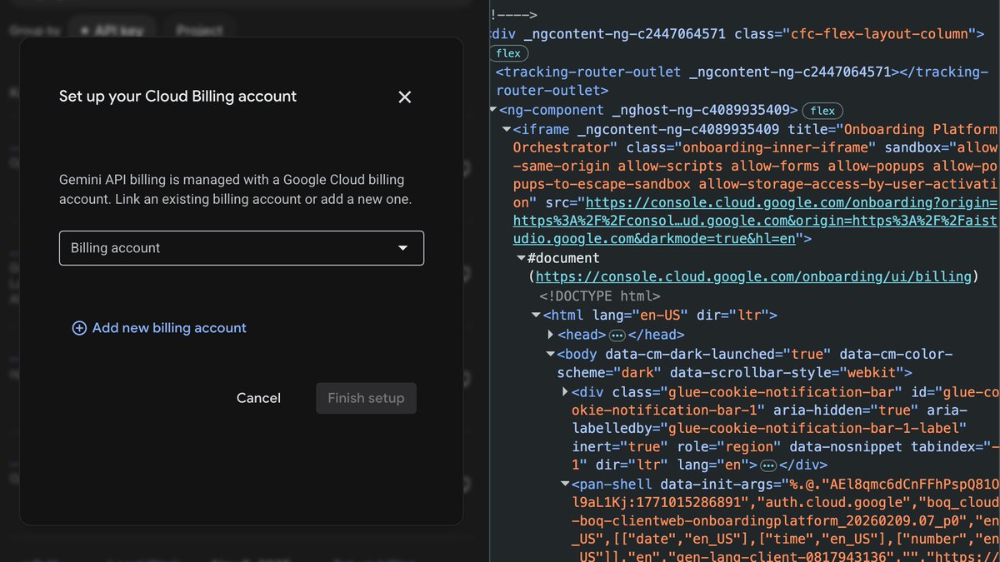Collapse the body element node
The width and height of the screenshot is (1000, 562).
pos(550,353)
